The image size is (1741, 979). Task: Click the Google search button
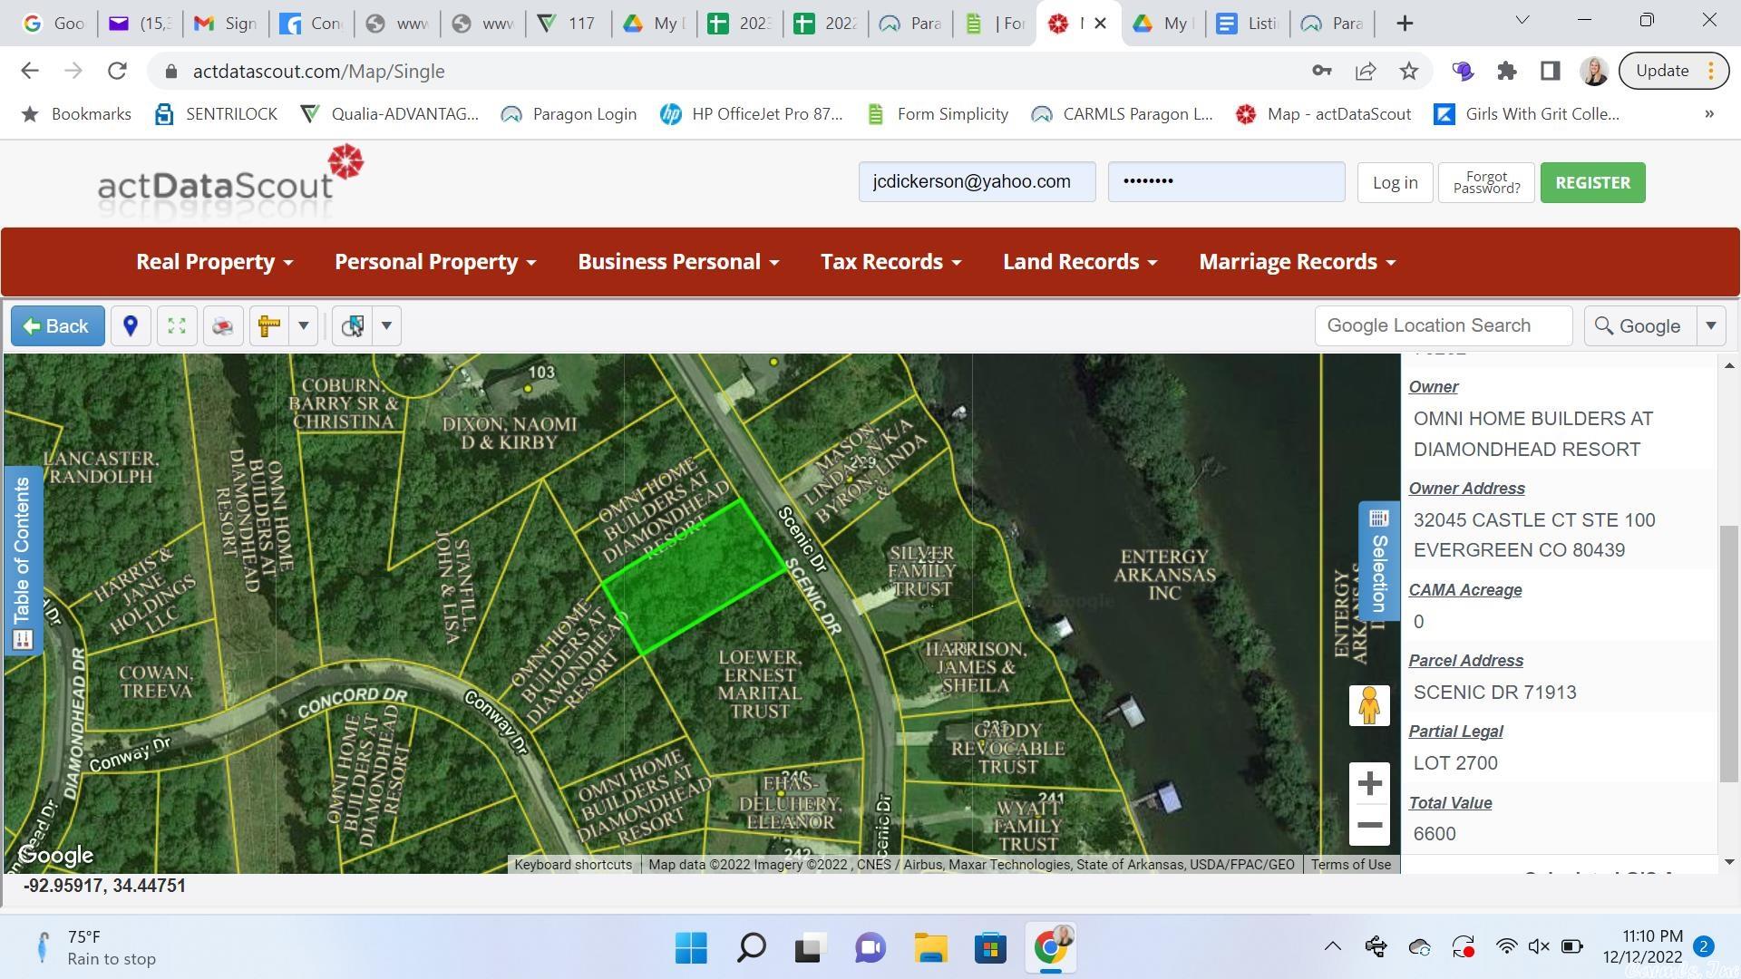(x=1640, y=325)
